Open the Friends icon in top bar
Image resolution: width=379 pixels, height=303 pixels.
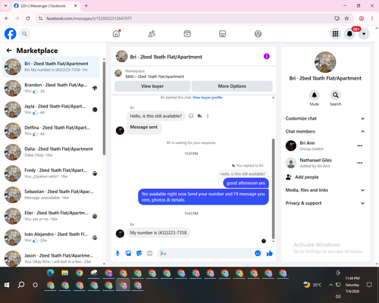[x=152, y=34]
